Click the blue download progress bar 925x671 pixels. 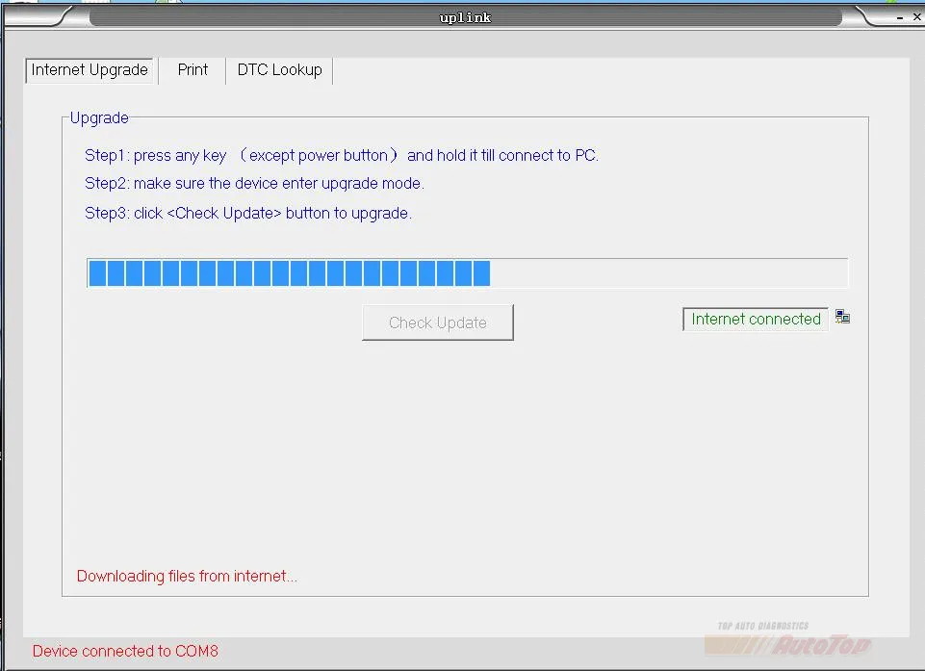pyautogui.click(x=467, y=273)
